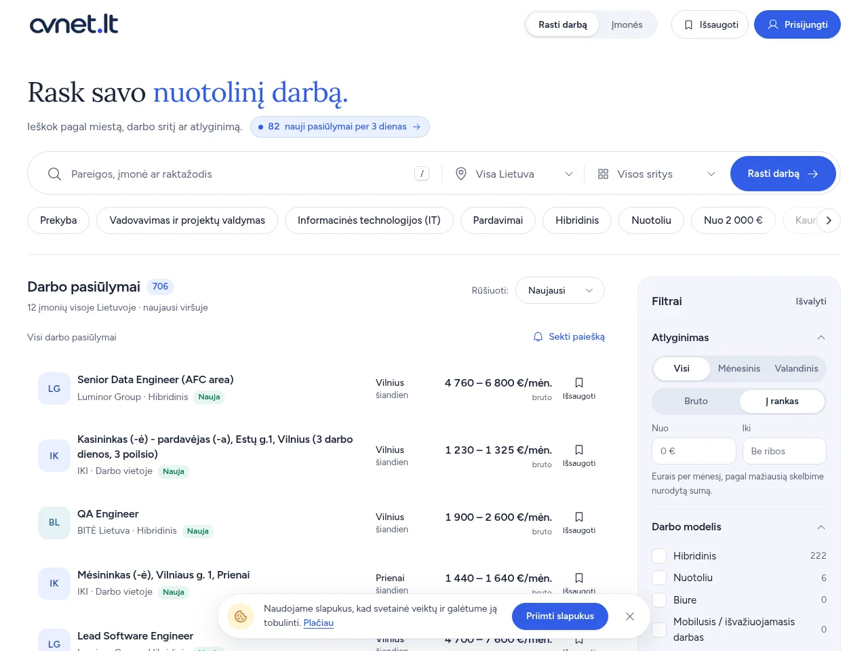The image size is (868, 651).
Task: Click the Iki maximum salary field
Action: coord(785,451)
